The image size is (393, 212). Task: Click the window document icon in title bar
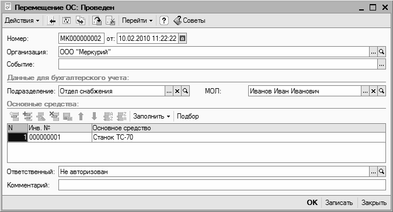[x=8, y=7]
